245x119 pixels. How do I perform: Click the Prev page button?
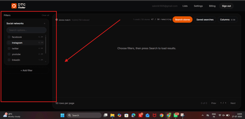tap(214, 103)
